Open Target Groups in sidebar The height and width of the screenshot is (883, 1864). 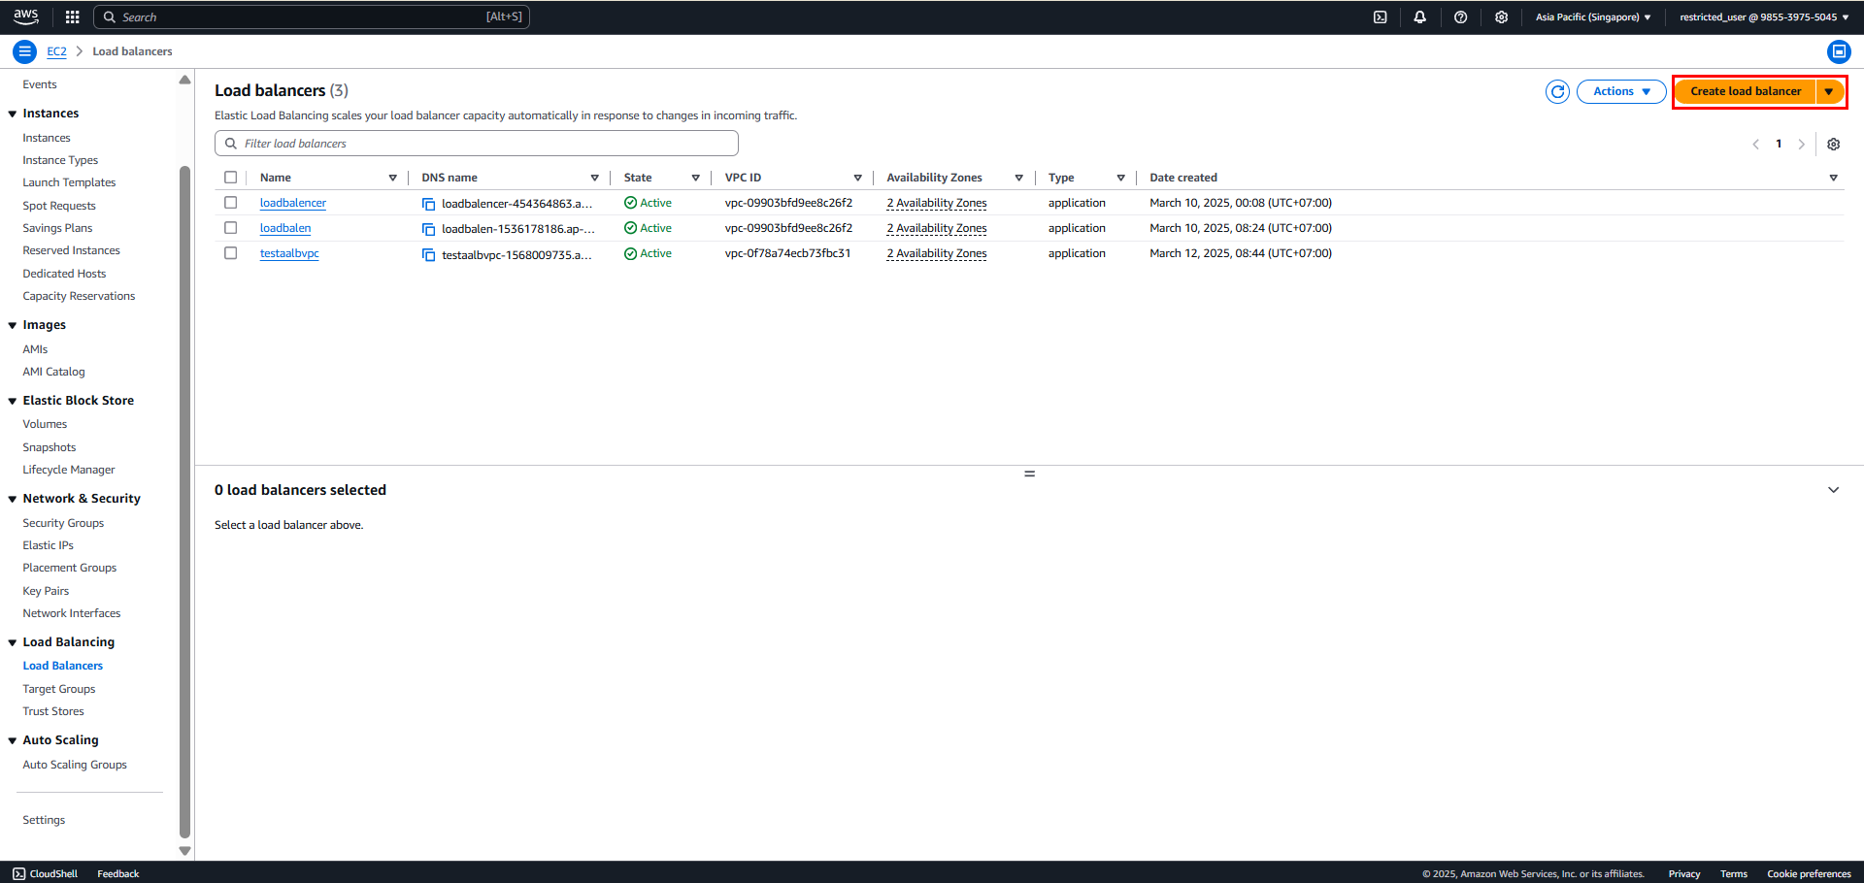pyautogui.click(x=59, y=689)
